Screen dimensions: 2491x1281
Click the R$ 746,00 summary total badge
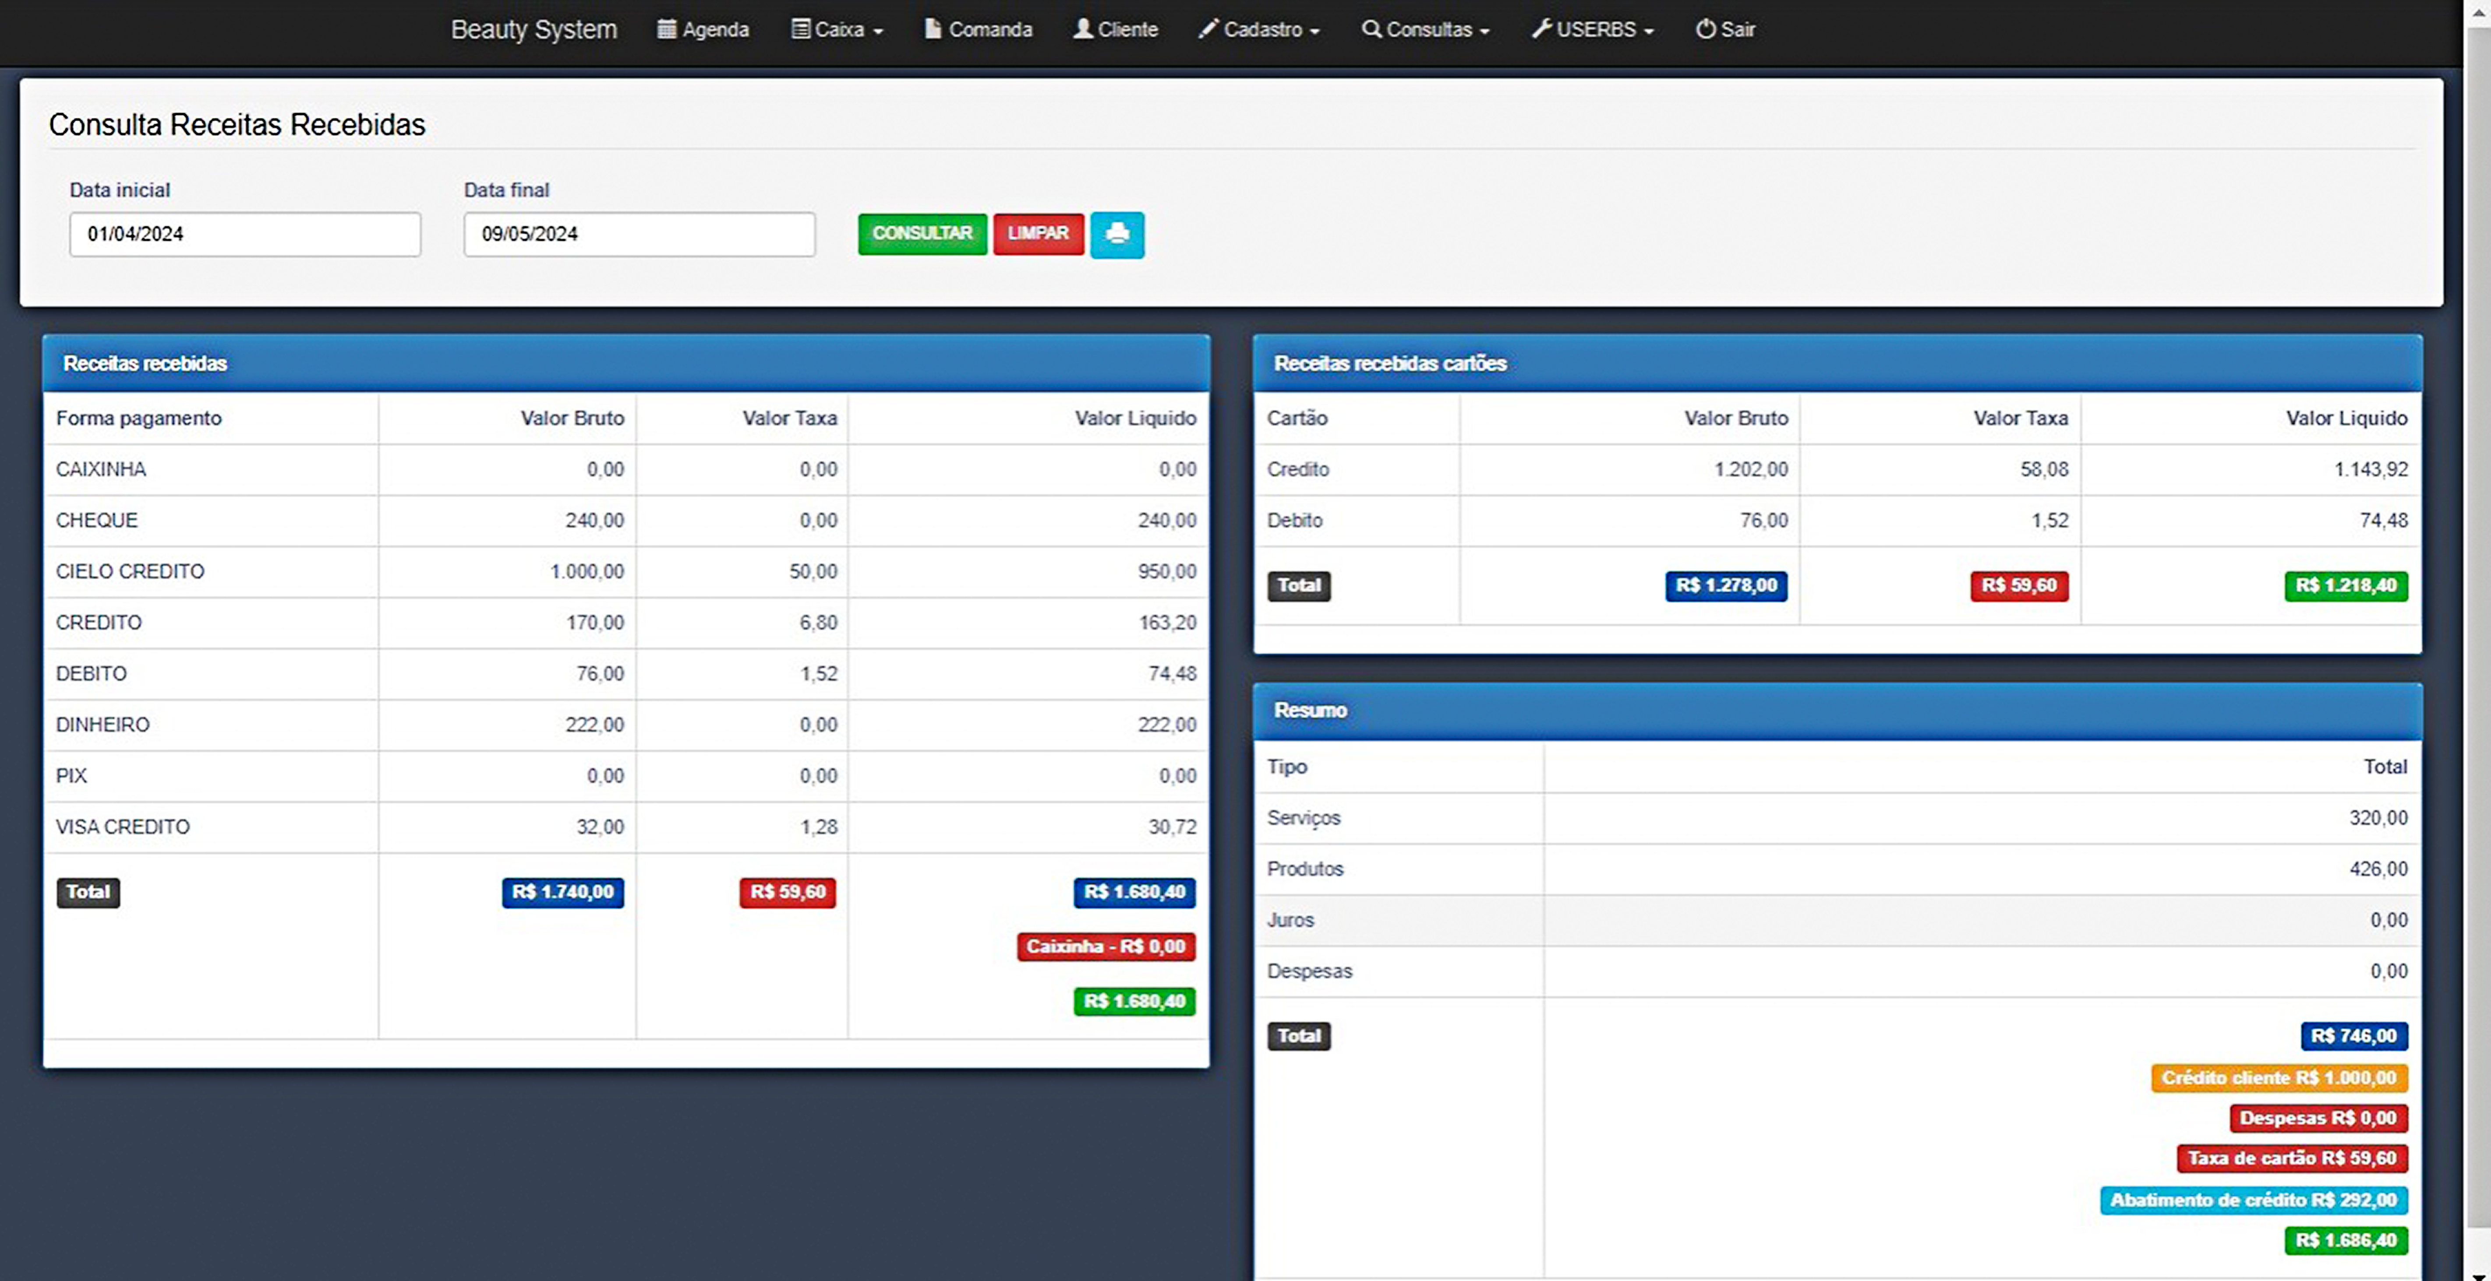(2354, 1036)
